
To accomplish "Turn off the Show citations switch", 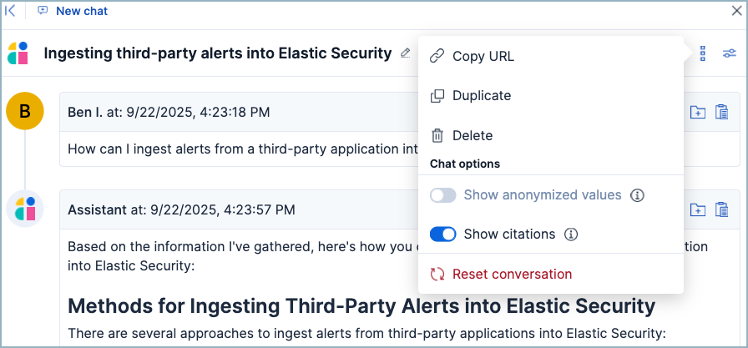I will pyautogui.click(x=443, y=235).
